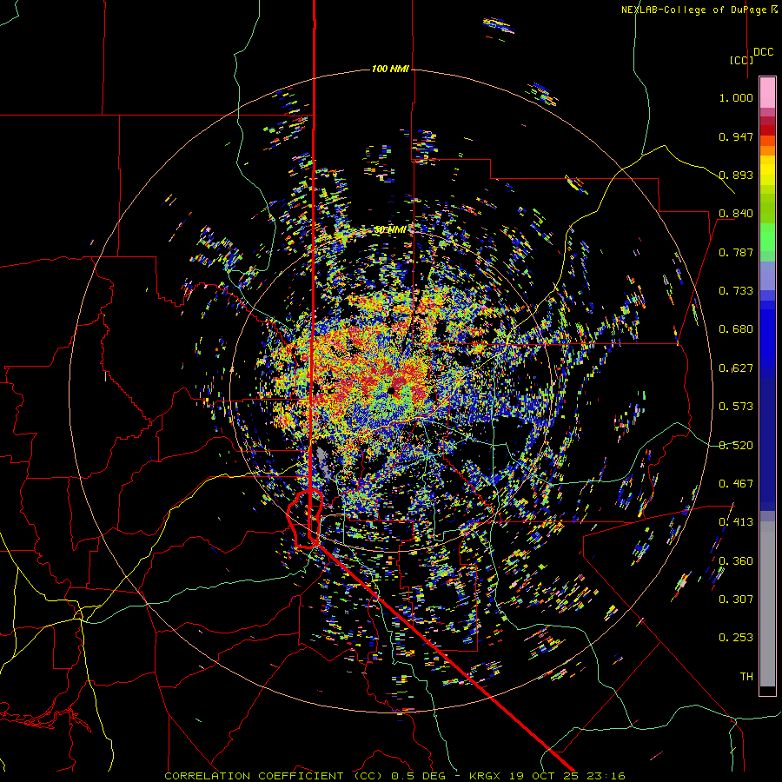782x782 pixels.
Task: Click the 0.627 value on the color scale
Action: [736, 368]
